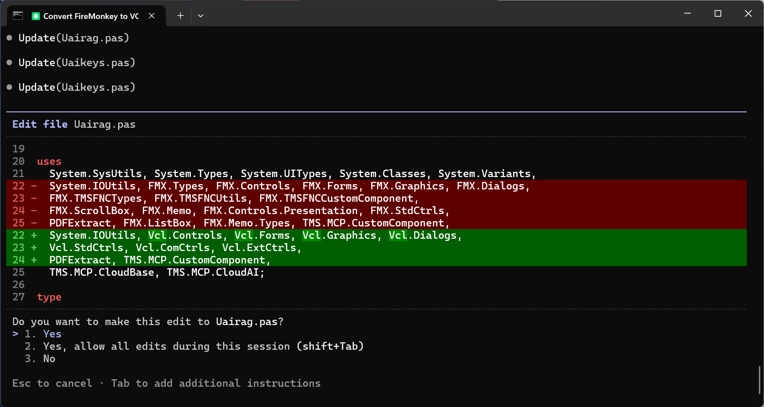Click the bullet beside the third Update entry
The image size is (764, 407).
coord(9,87)
